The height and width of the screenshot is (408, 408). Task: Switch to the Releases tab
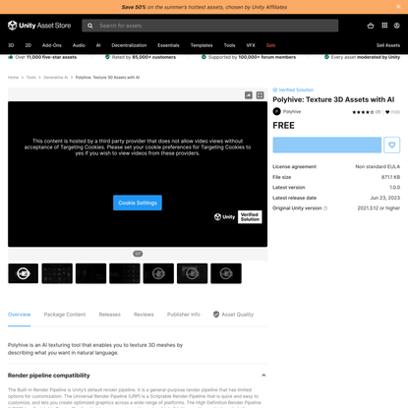point(110,315)
